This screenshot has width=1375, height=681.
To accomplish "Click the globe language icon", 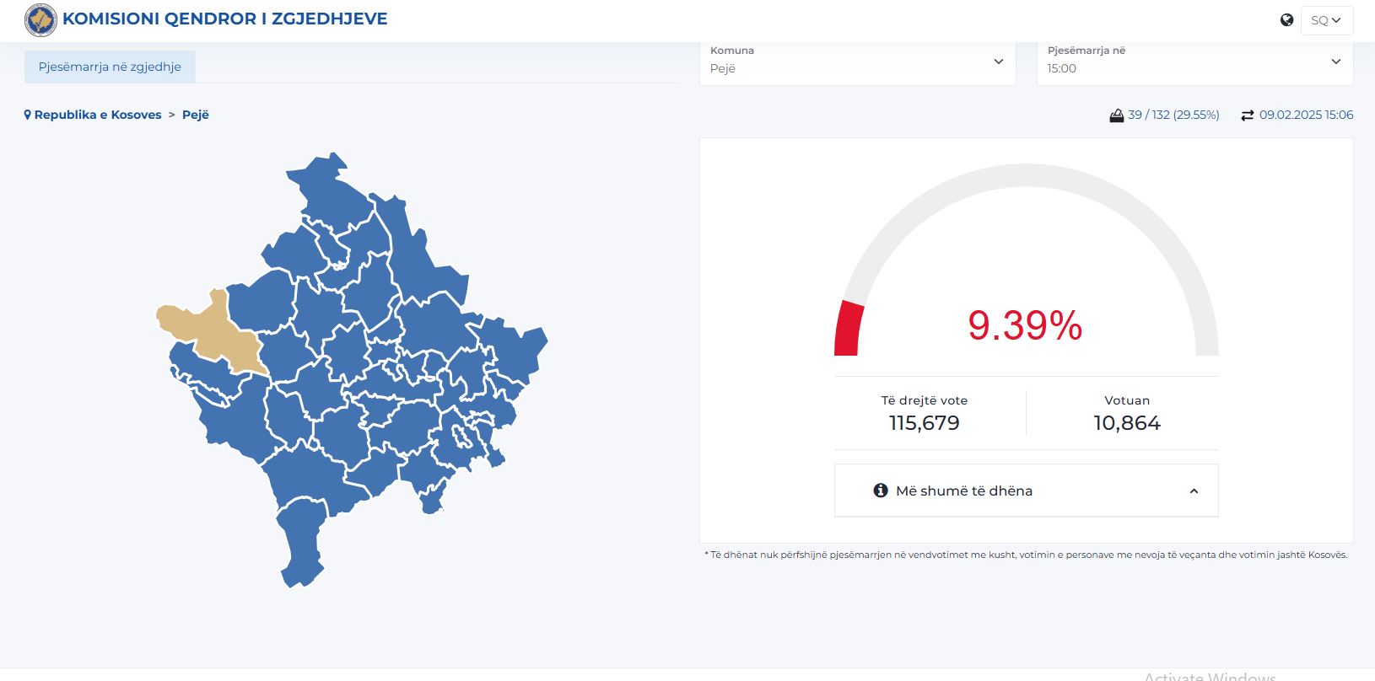I will (x=1286, y=20).
